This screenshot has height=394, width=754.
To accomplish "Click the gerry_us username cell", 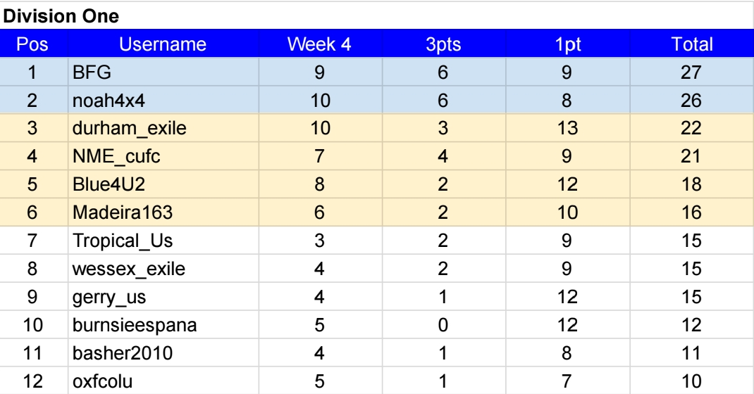I will click(163, 297).
